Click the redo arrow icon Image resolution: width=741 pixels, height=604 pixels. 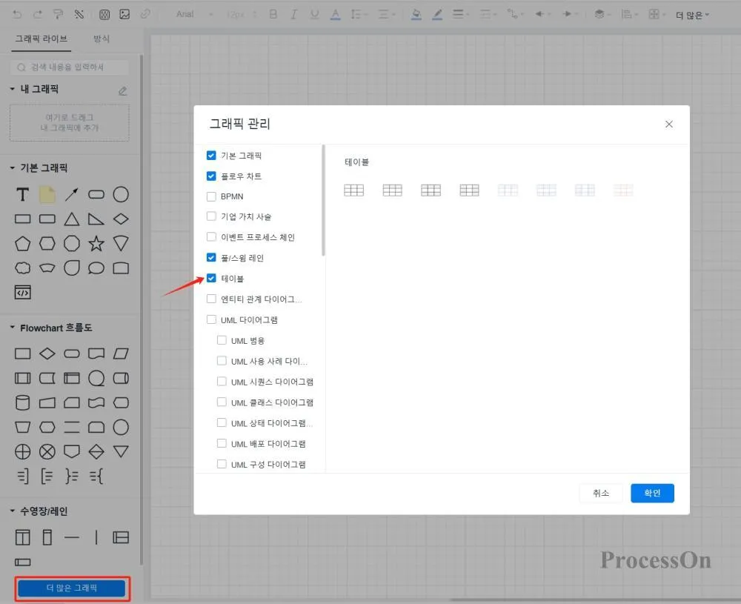click(x=37, y=15)
